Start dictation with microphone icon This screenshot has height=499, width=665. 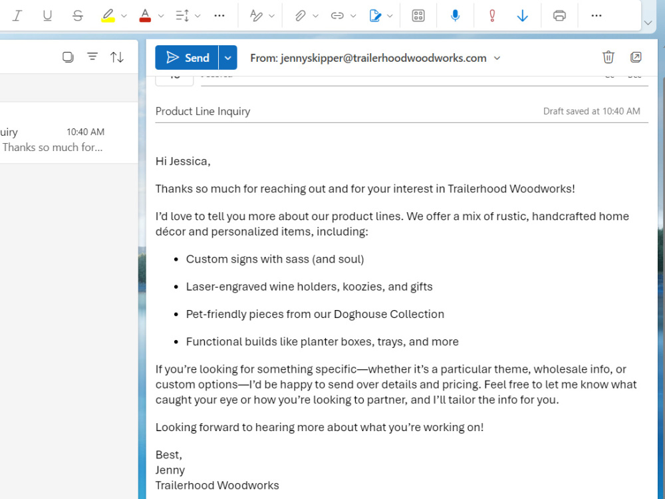coord(455,16)
